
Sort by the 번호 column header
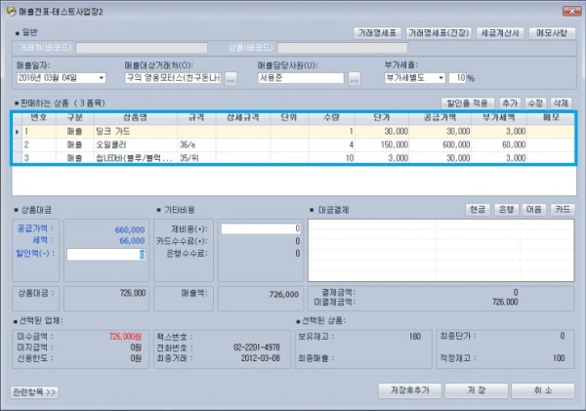pos(38,118)
